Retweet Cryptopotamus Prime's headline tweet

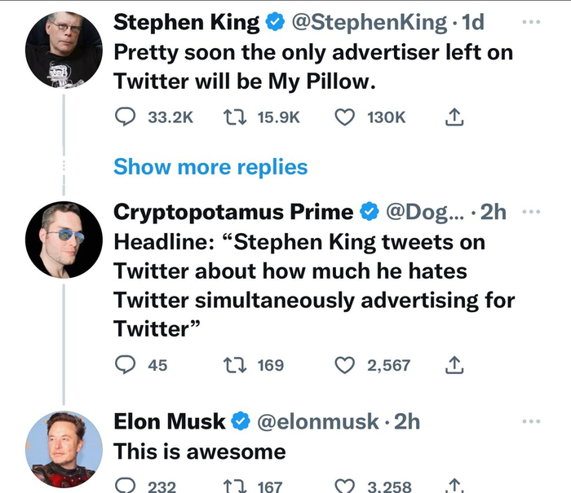click(232, 365)
